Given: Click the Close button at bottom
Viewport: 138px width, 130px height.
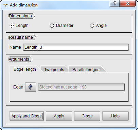Looking at the screenshot, I should coord(87,116).
